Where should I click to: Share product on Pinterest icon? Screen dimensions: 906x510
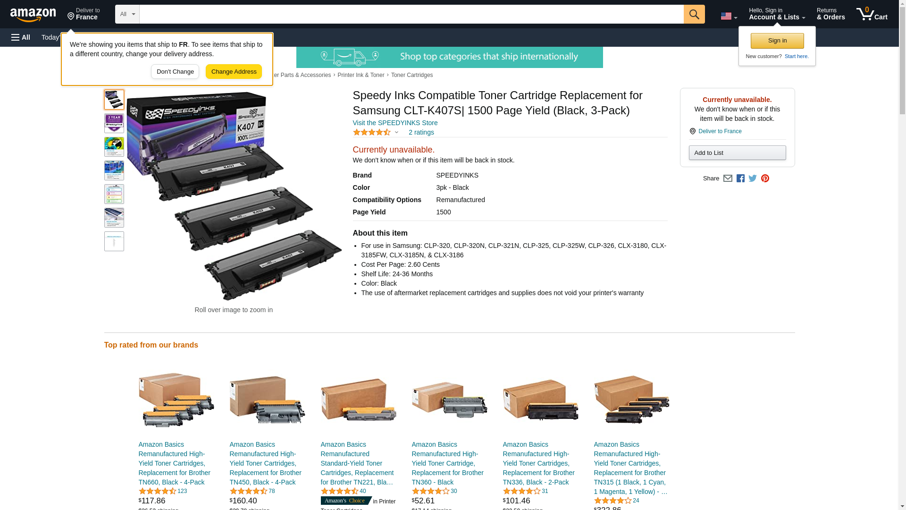(x=765, y=178)
